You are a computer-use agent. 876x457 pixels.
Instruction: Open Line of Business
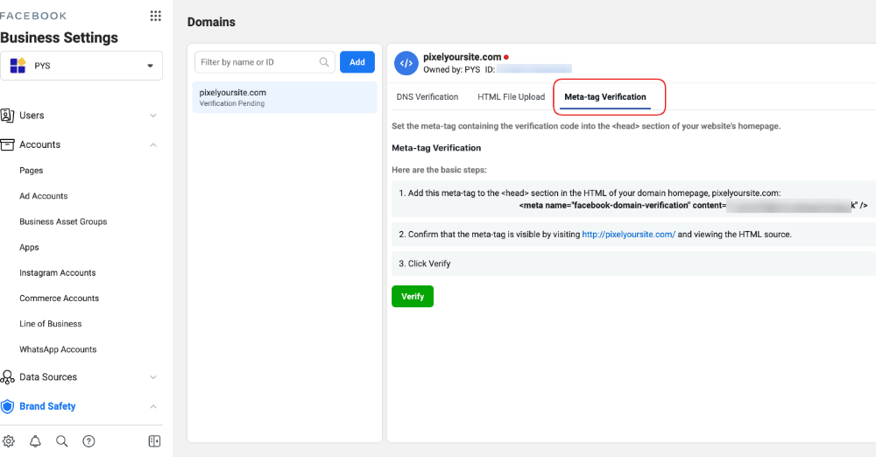tap(50, 324)
